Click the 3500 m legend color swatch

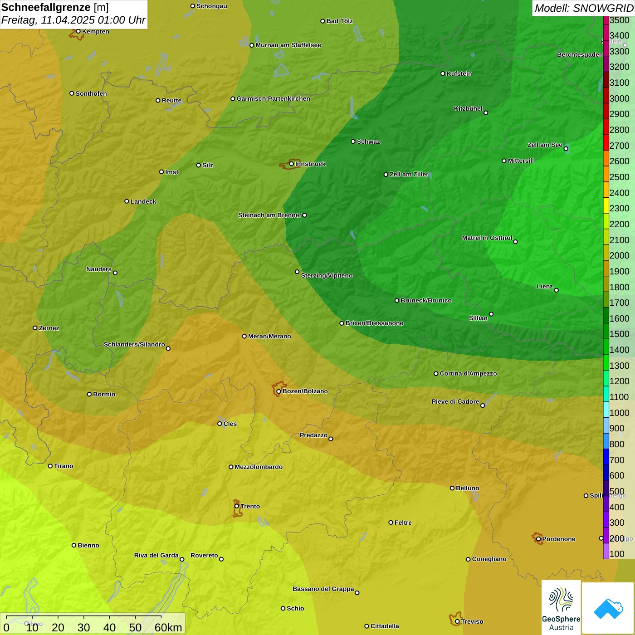606,20
